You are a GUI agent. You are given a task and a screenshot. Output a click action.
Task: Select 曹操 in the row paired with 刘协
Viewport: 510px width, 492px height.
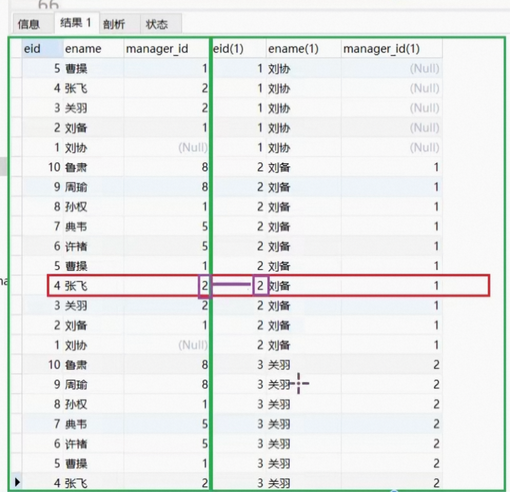76,68
